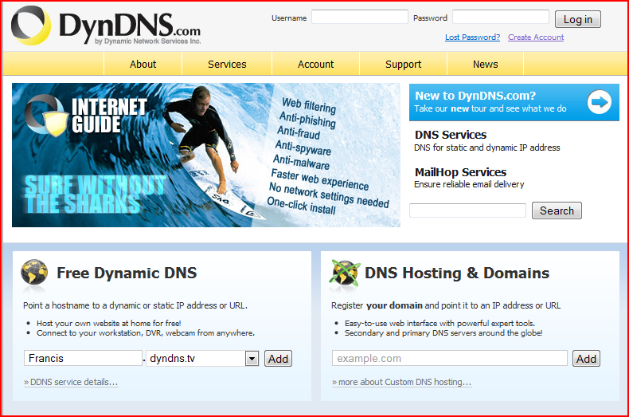
Task: Click the New to DynDNS.com? banner text
Action: pyautogui.click(x=475, y=96)
